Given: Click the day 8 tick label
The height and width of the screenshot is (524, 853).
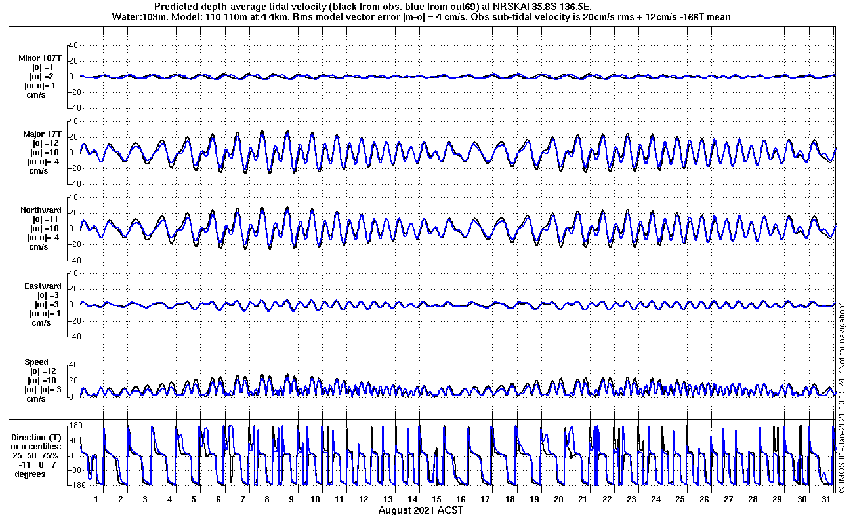Looking at the screenshot, I should click(266, 499).
